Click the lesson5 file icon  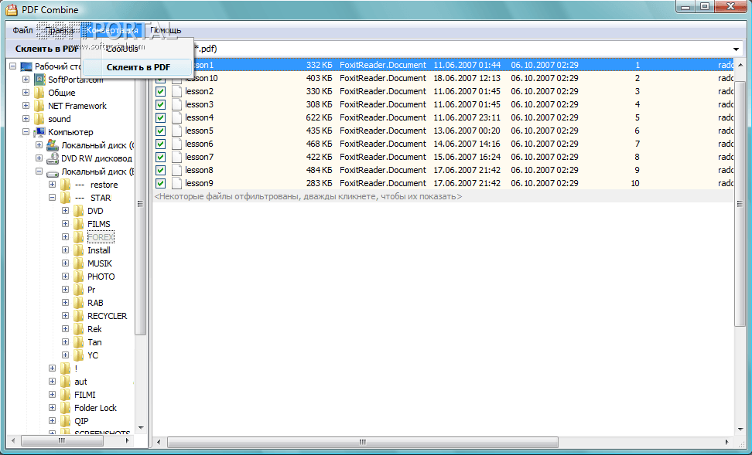click(x=176, y=131)
